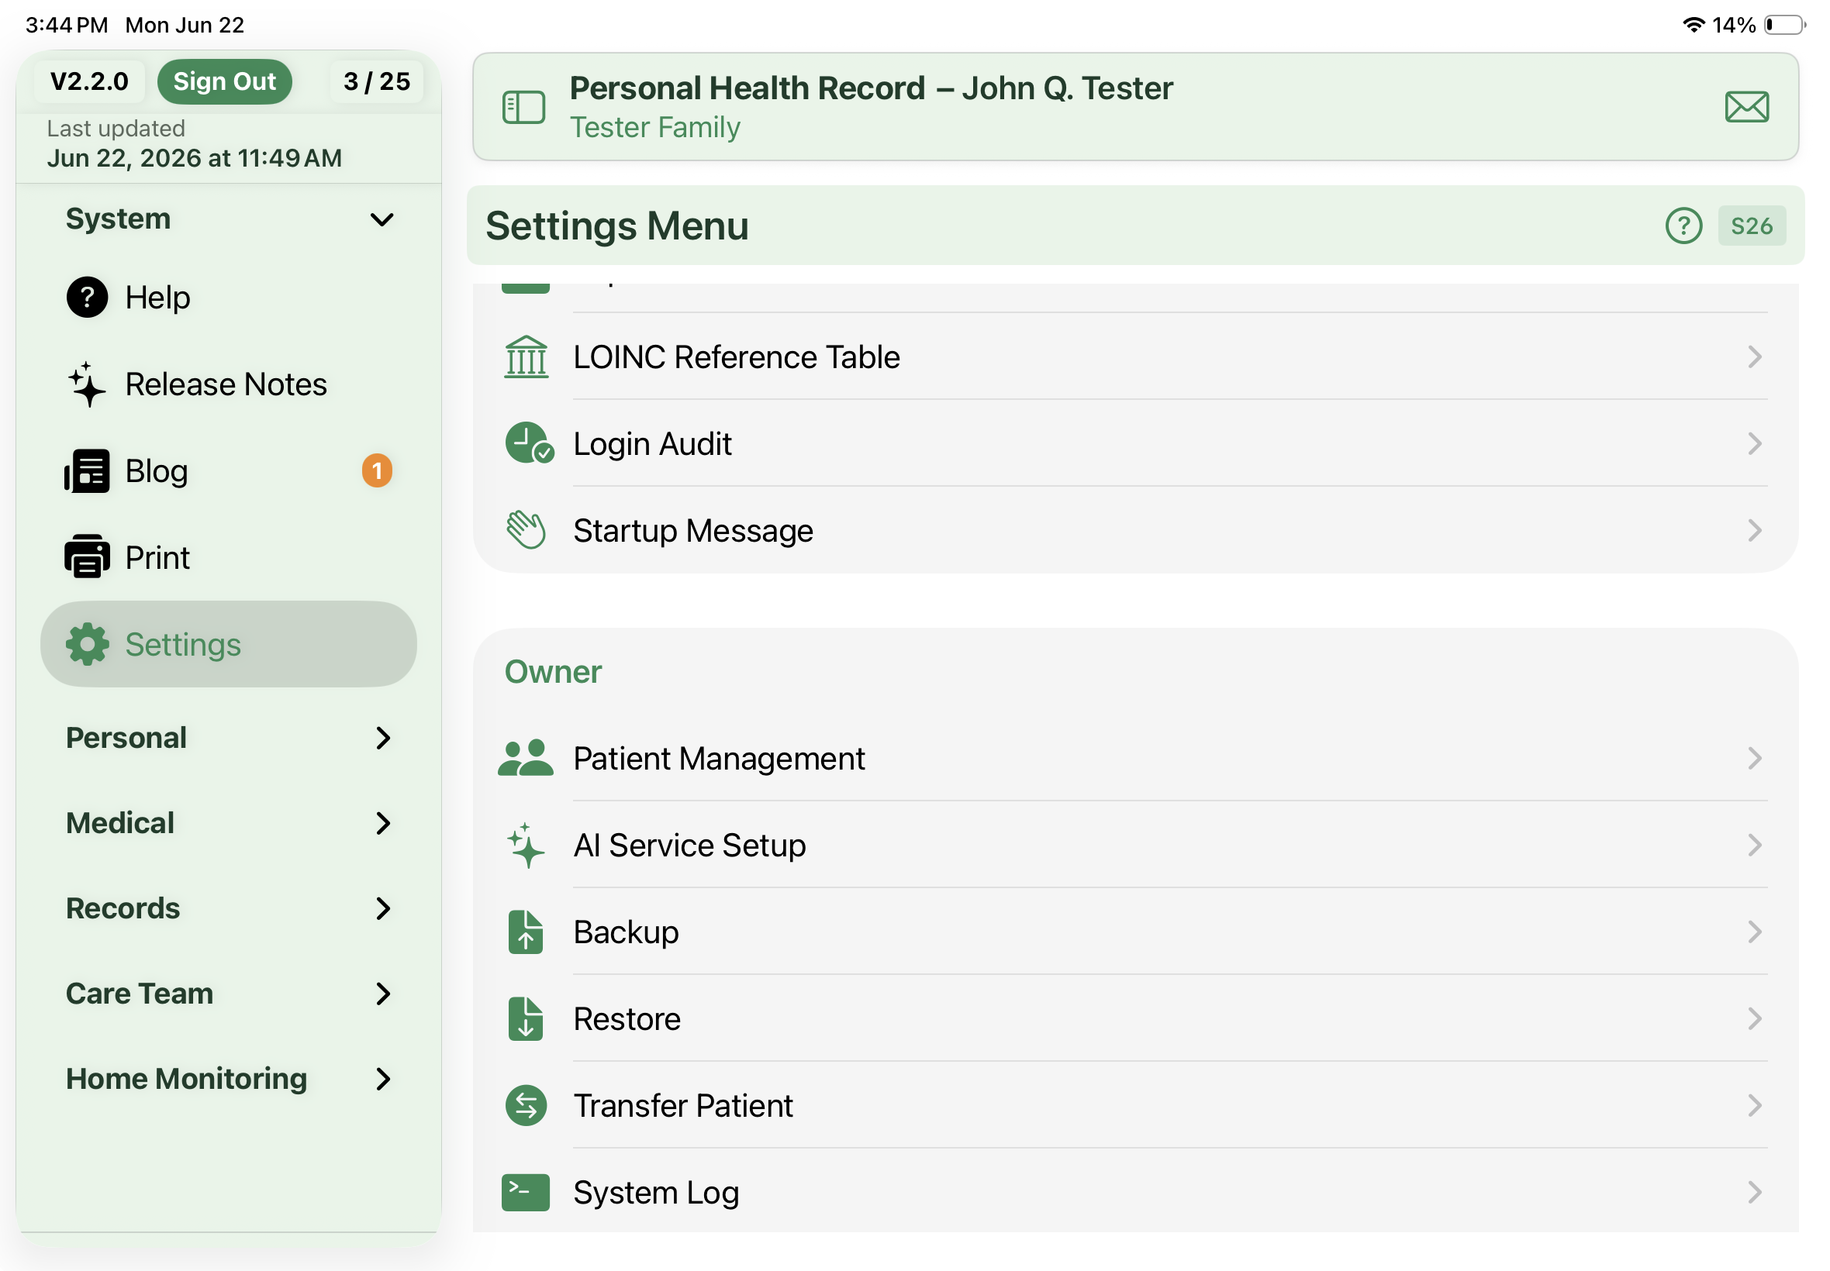
Task: Click the Transfer Patient arrows icon
Action: pos(526,1104)
